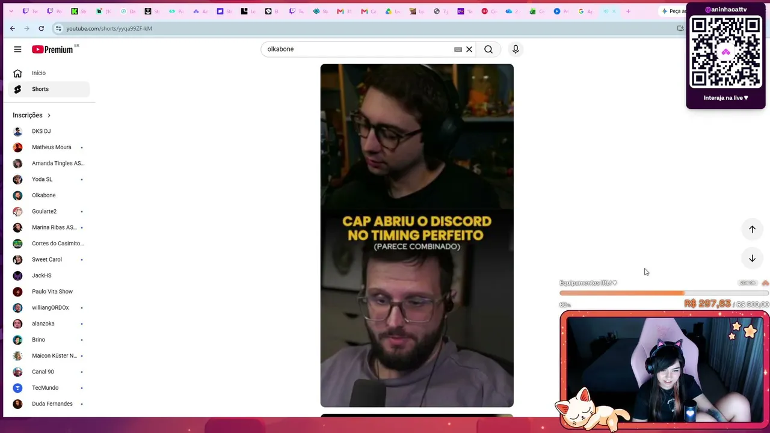Viewport: 770px width, 433px height.
Task: Open Paulo Vita Show channel
Action: [x=49, y=292]
